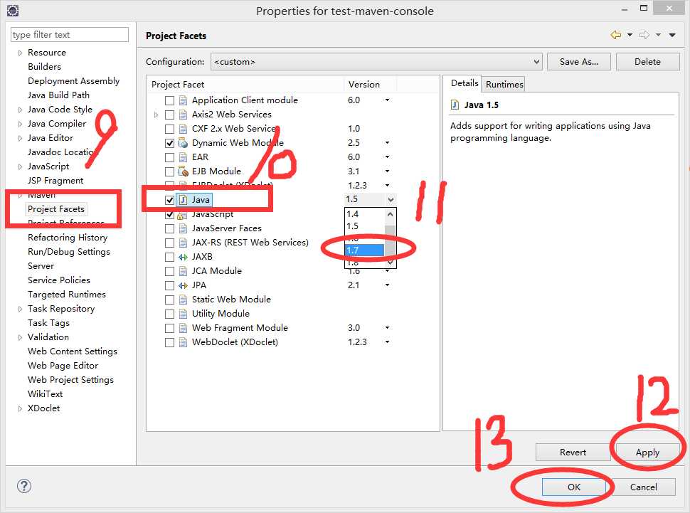Check the Static Web Module checkbox

[169, 300]
